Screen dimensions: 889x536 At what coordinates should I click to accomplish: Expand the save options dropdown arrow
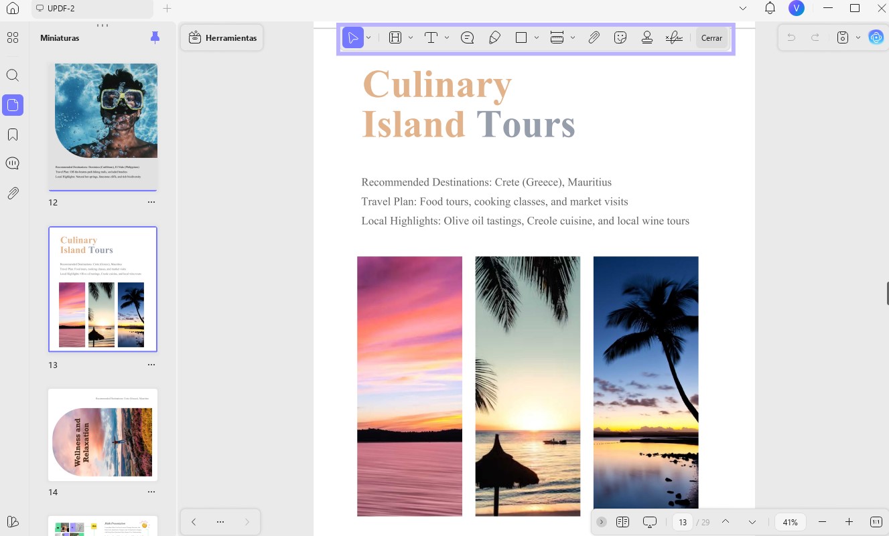point(858,37)
